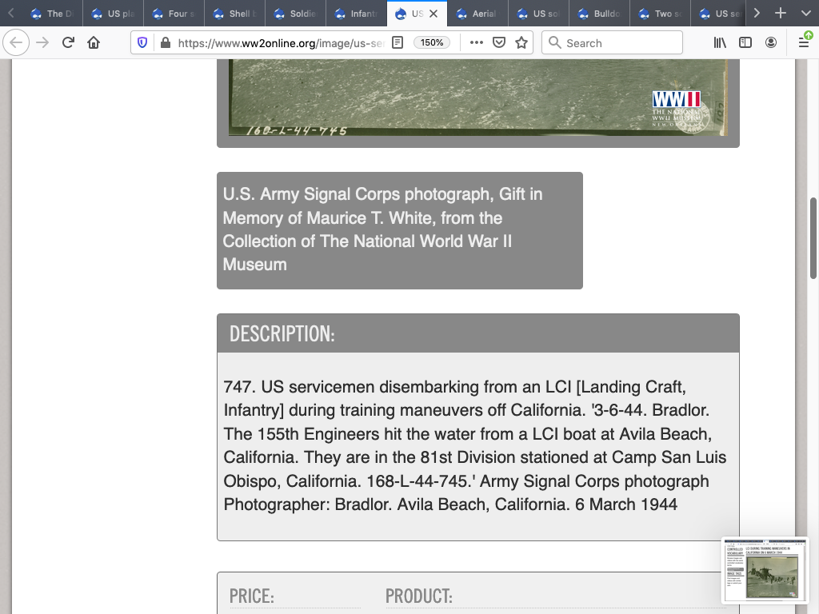Click the browser search field

coord(612,43)
